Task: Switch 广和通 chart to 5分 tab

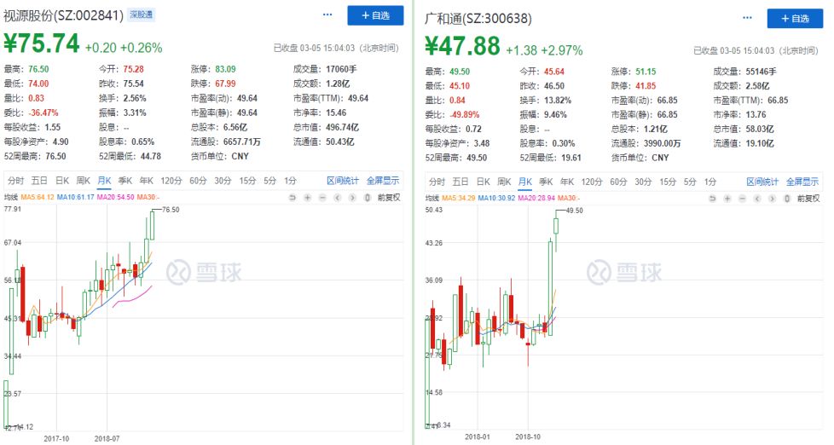Action: (690, 182)
